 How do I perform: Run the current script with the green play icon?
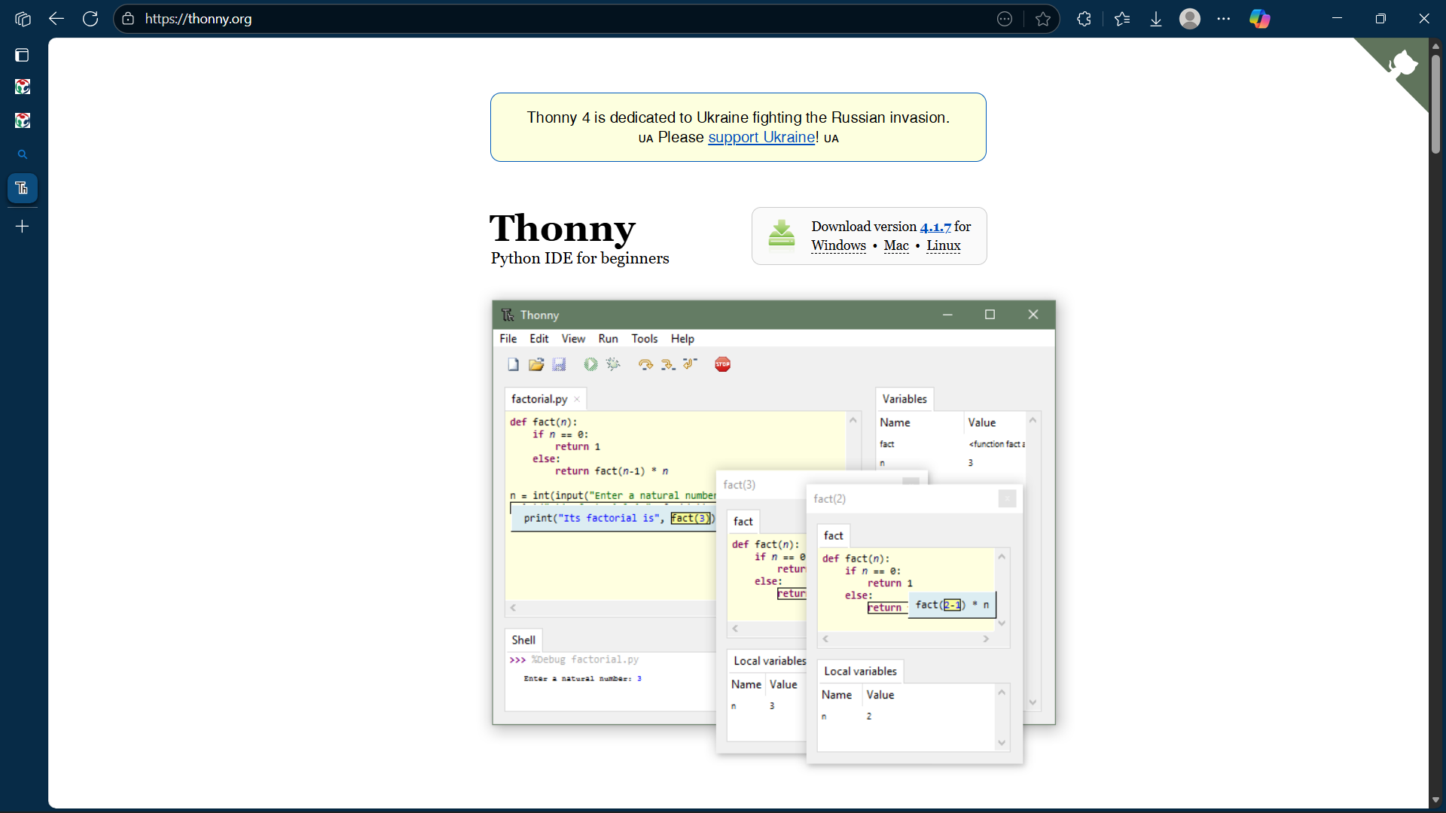[590, 364]
